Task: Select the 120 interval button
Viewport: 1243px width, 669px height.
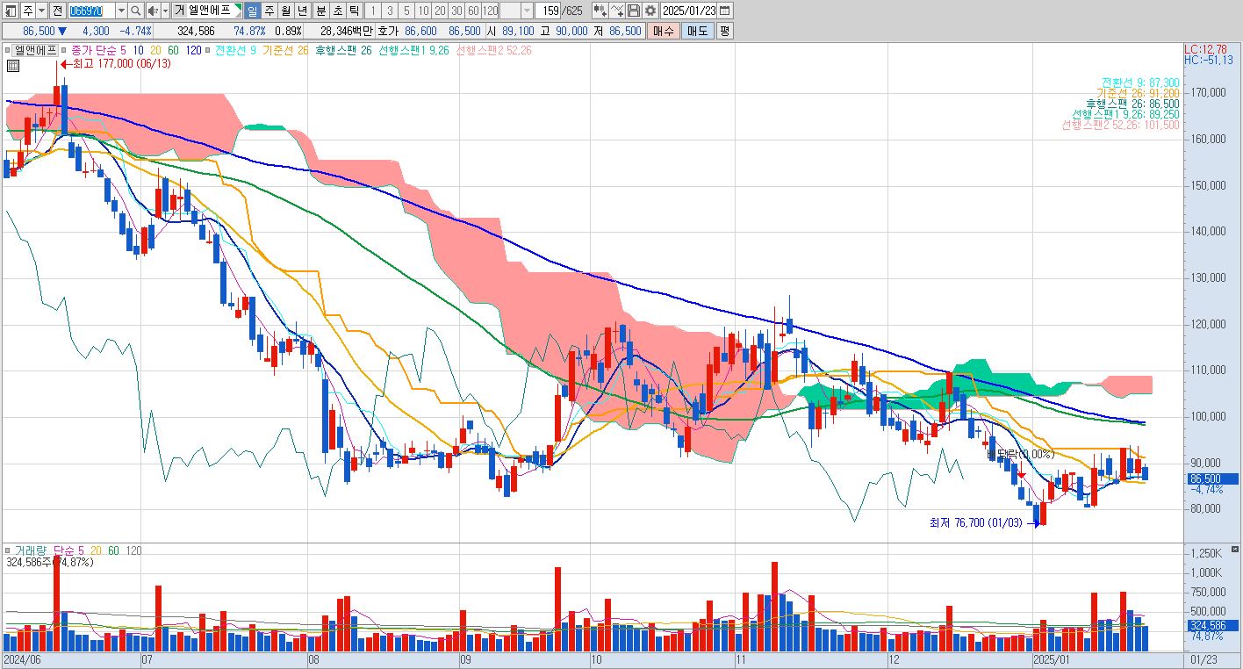Action: 491,11
